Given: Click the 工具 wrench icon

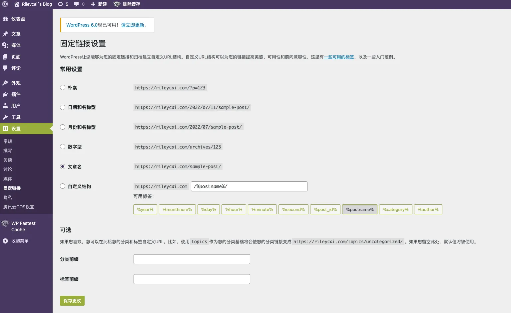Looking at the screenshot, I should 5,117.
